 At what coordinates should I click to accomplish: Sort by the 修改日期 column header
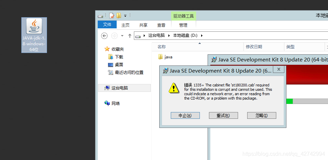[264, 47]
